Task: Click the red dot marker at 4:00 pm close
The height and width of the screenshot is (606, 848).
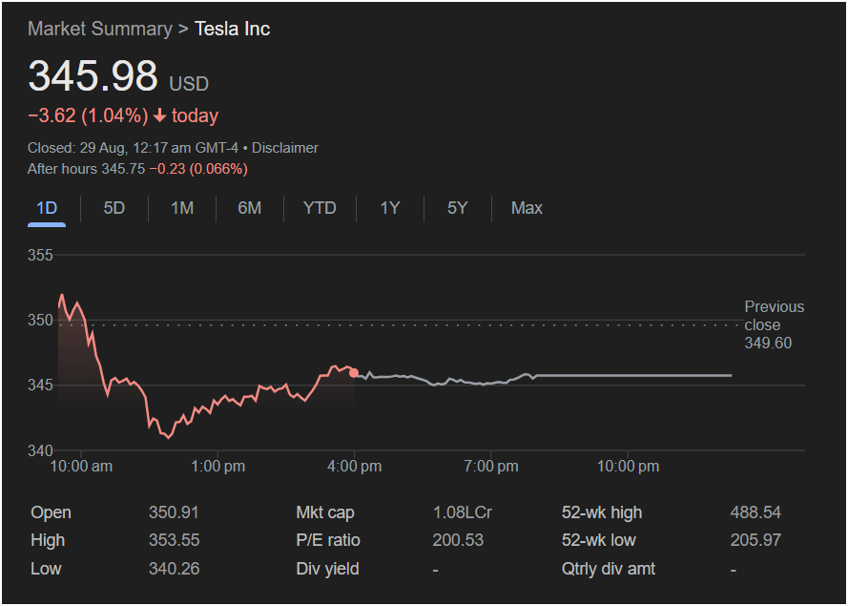Action: pyautogui.click(x=354, y=373)
